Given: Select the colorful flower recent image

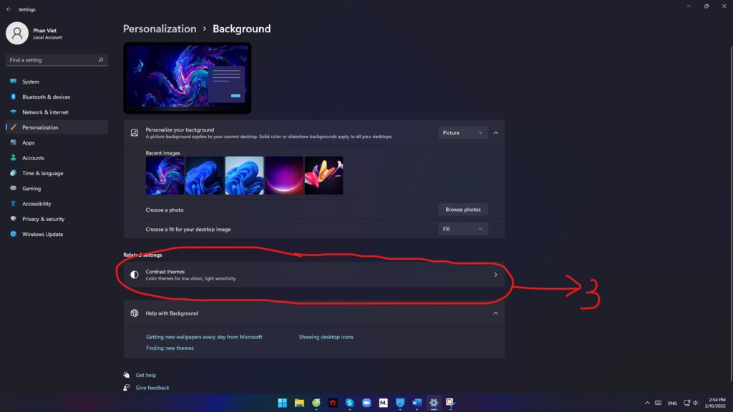Looking at the screenshot, I should pos(324,175).
